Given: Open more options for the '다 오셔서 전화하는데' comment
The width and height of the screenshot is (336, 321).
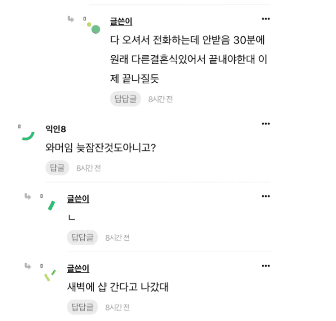Looking at the screenshot, I should tap(266, 19).
